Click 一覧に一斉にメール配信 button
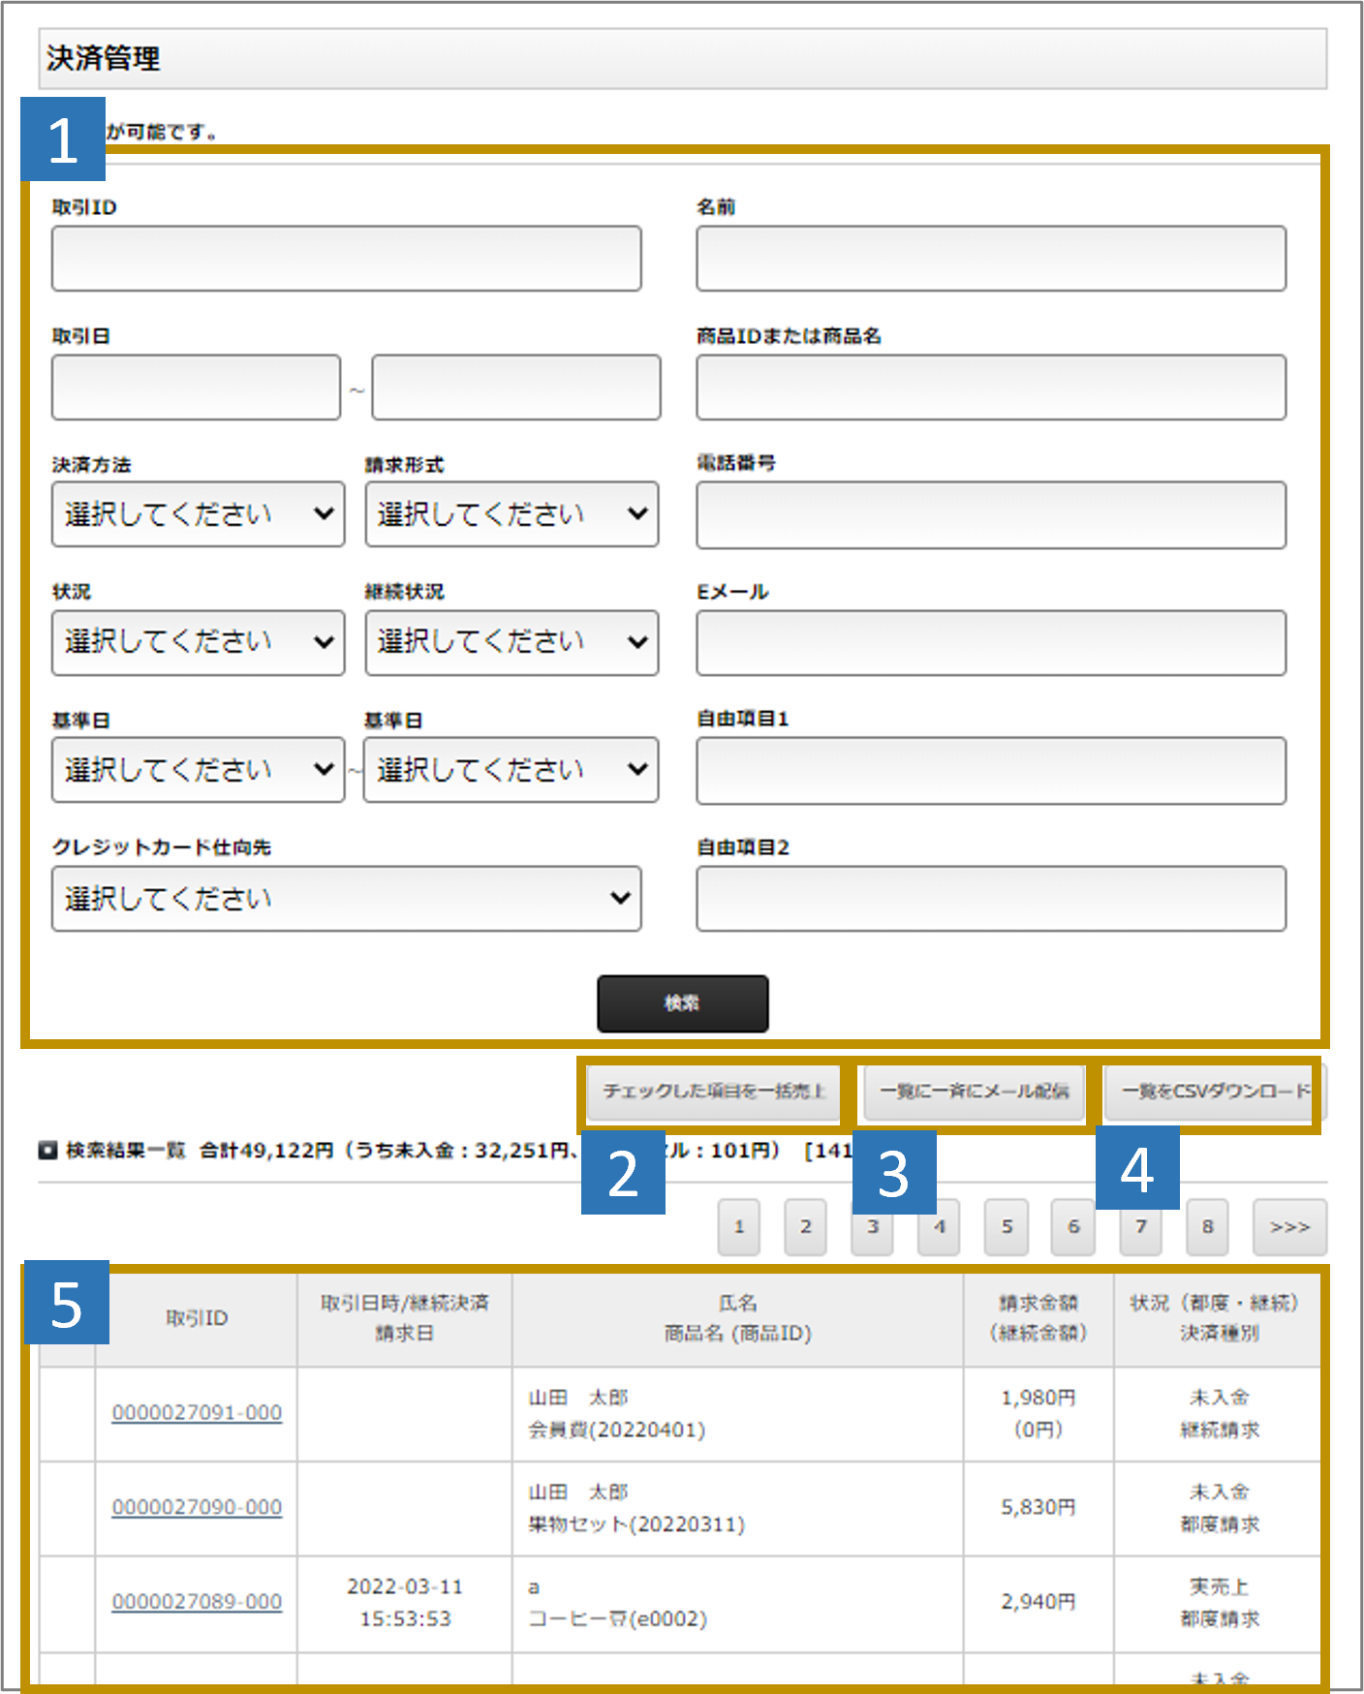Image resolution: width=1364 pixels, height=1694 pixels. tap(974, 1092)
